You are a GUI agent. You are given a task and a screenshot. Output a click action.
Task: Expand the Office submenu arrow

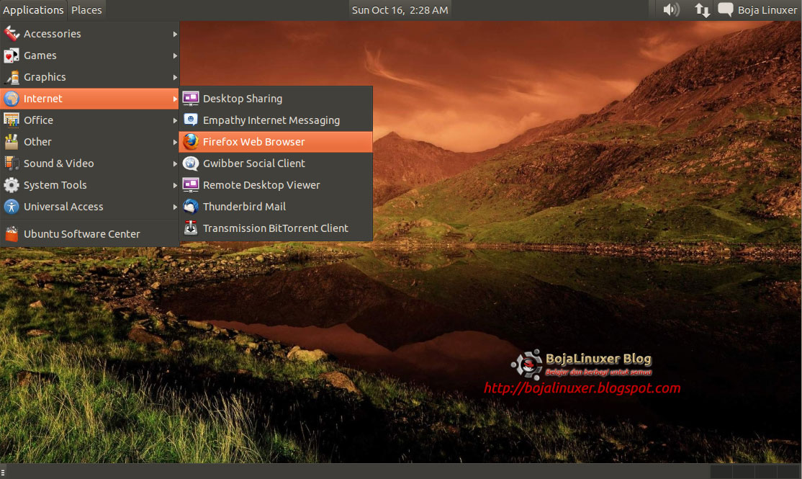point(174,120)
